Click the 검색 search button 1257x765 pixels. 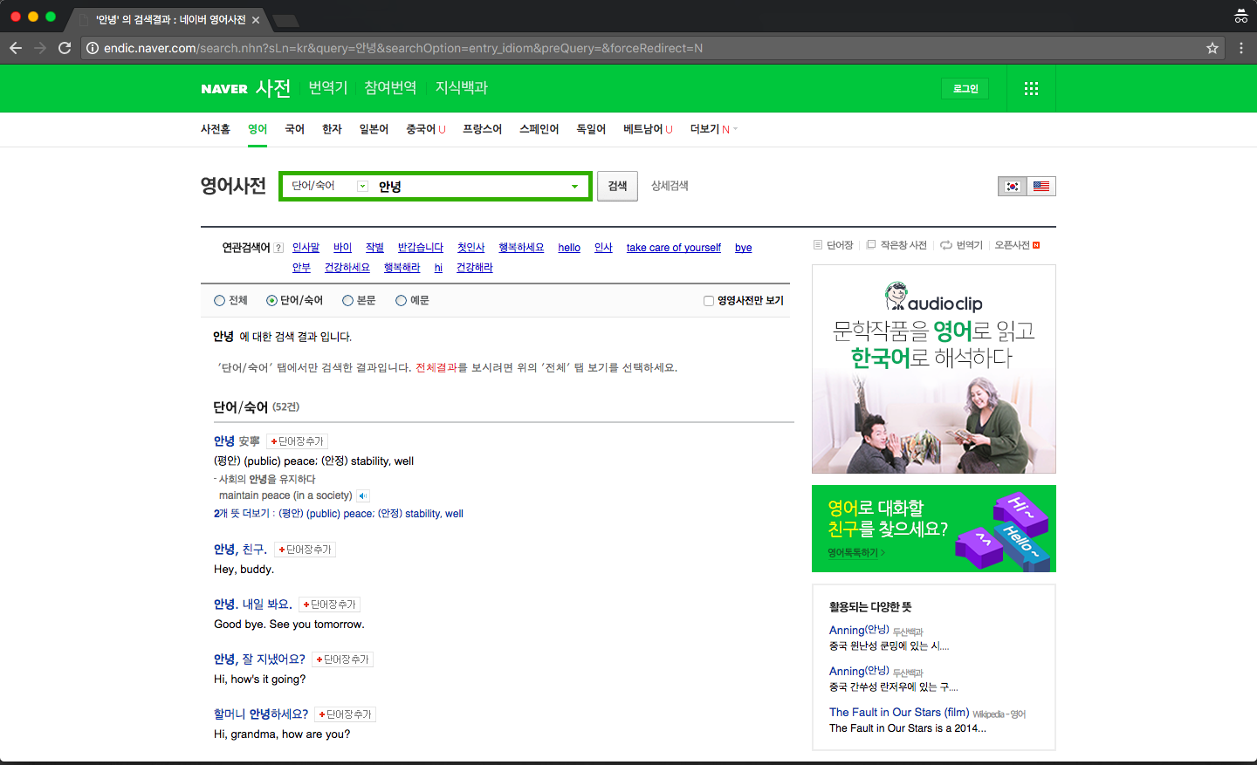(x=618, y=186)
